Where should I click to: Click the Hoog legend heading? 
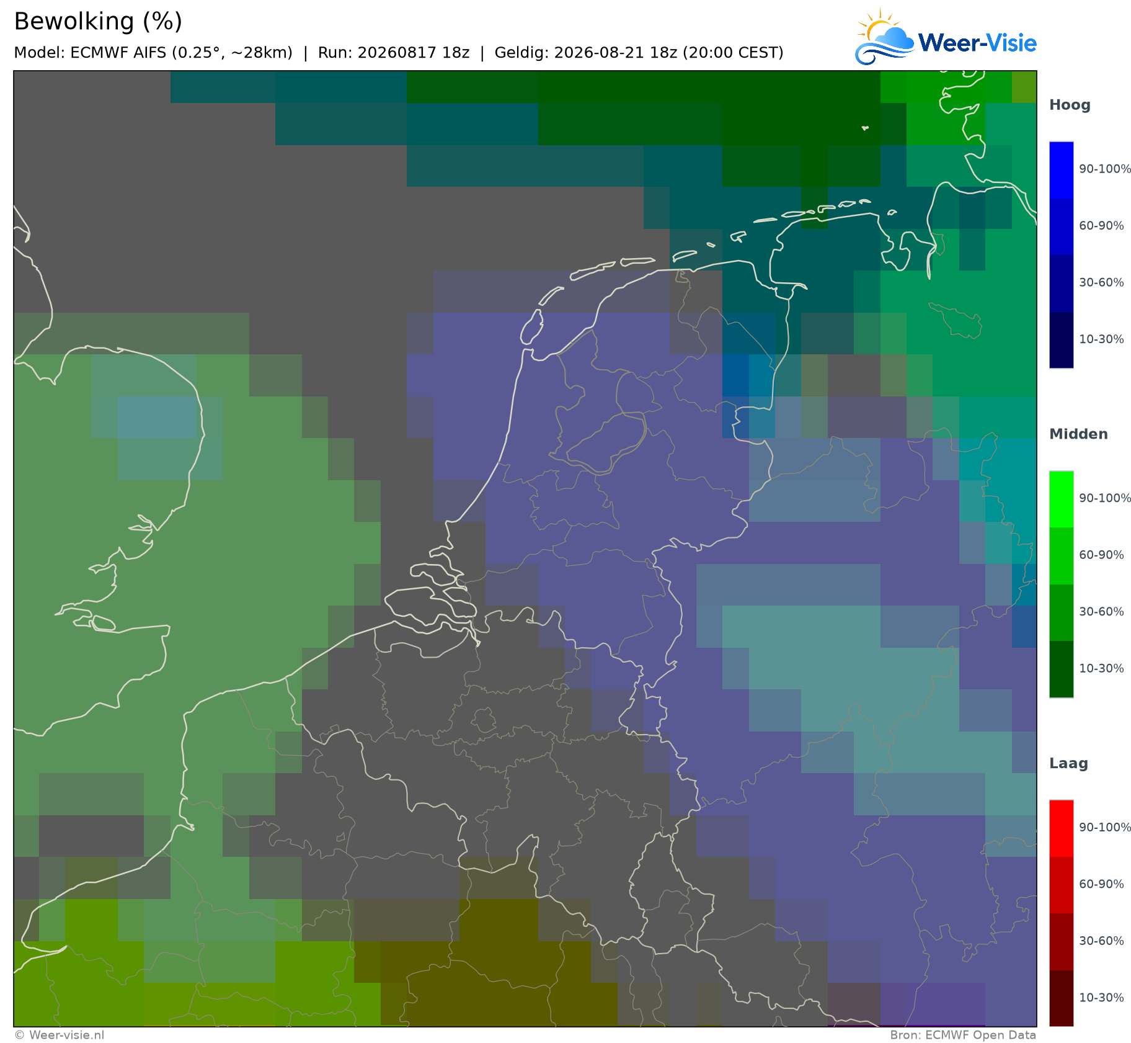[x=1070, y=105]
